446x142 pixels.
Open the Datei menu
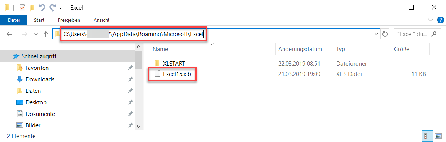(14, 20)
